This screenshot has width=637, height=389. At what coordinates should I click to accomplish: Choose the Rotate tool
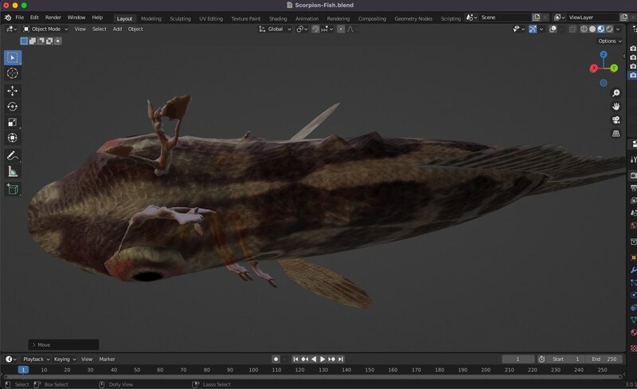coord(13,107)
